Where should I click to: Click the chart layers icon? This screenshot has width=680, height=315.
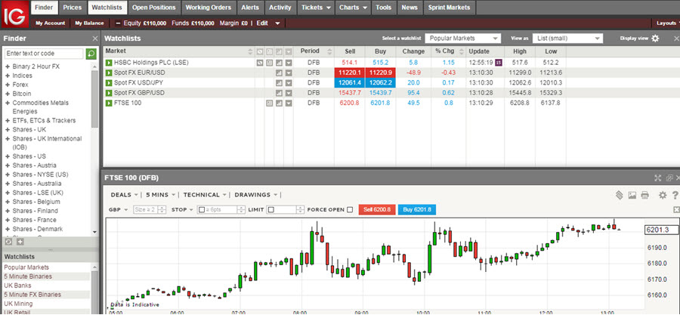(x=620, y=195)
